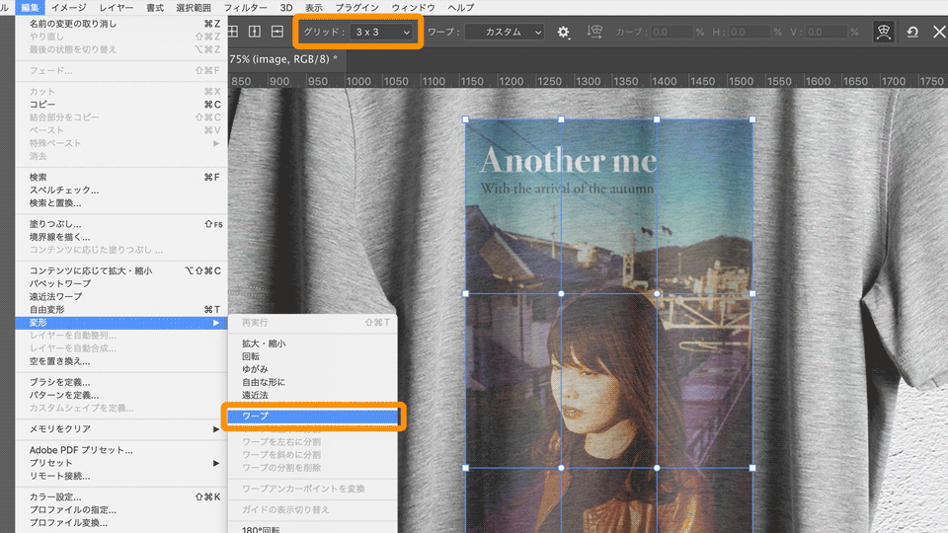Open the 3D menu
948x533 pixels.
click(x=286, y=7)
